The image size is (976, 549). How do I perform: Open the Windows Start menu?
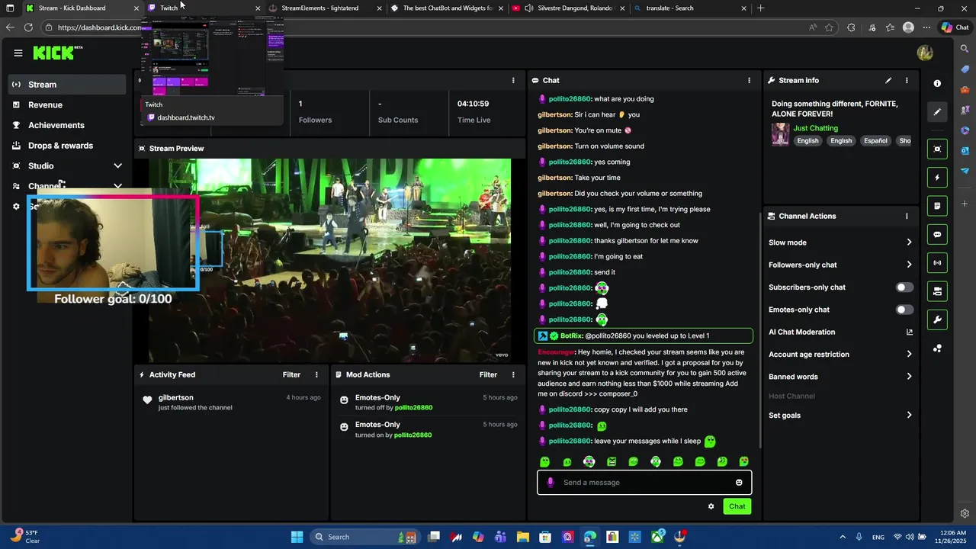(x=297, y=537)
